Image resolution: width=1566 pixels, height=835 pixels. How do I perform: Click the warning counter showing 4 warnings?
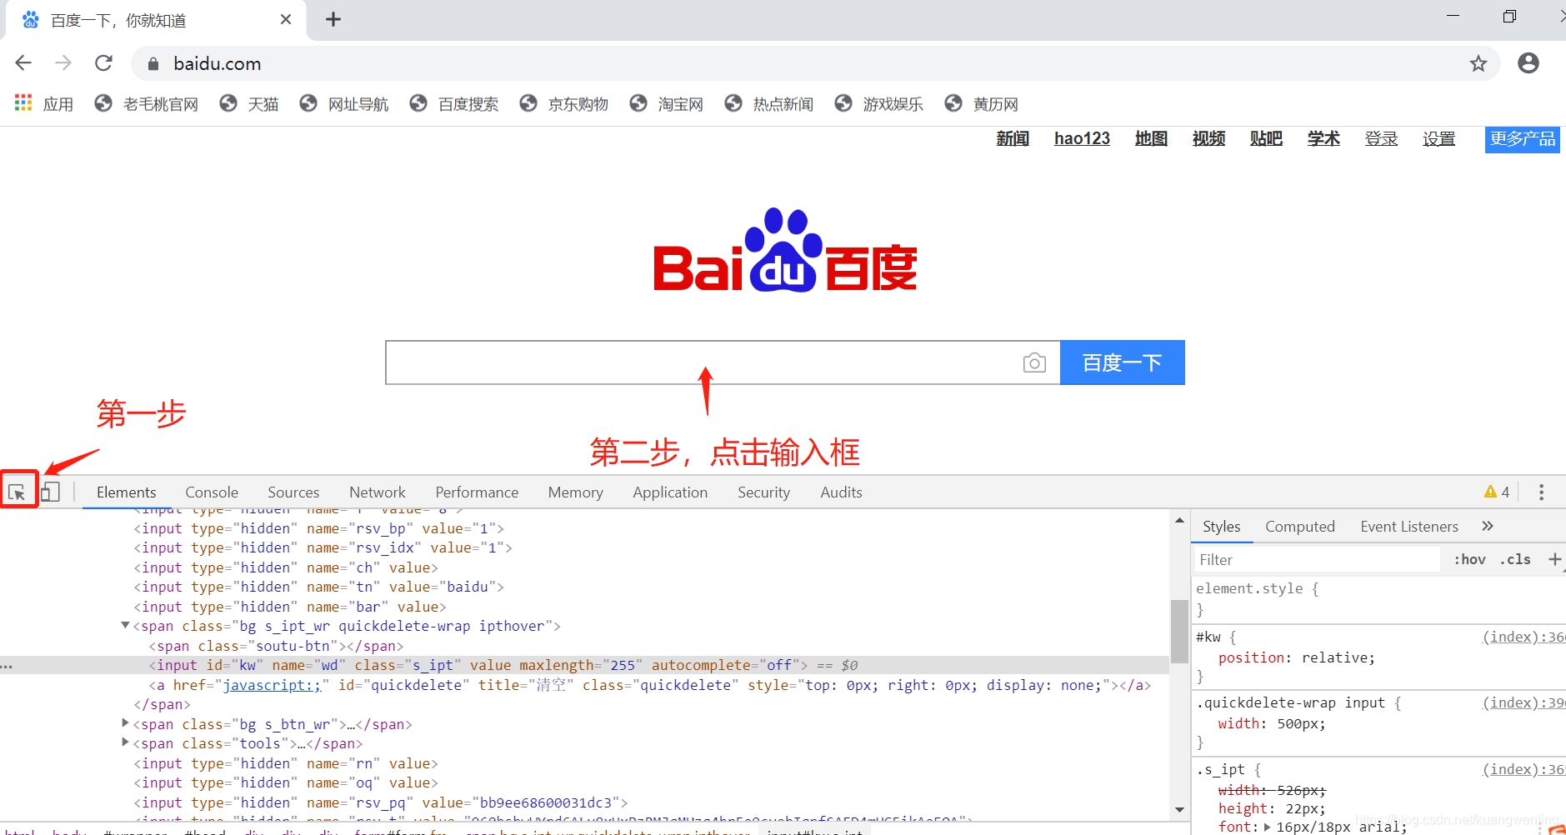[1497, 492]
